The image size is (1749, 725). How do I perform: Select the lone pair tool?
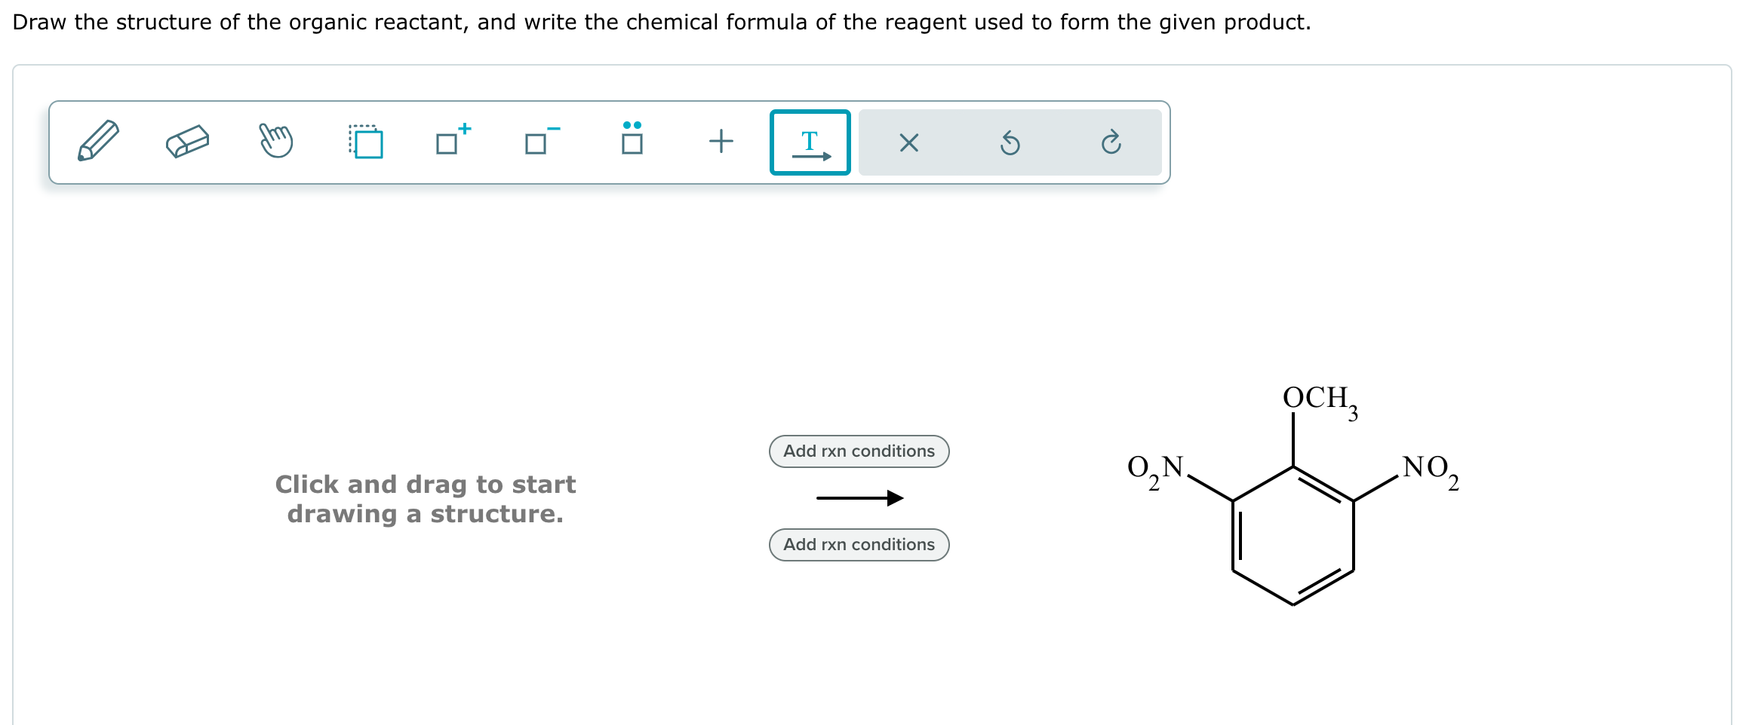pos(632,142)
